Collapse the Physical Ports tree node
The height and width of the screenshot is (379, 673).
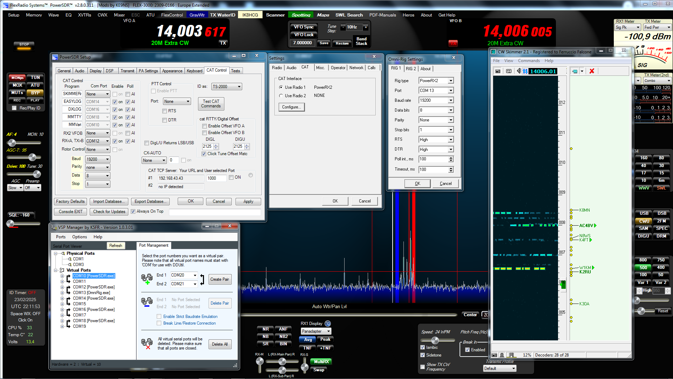tap(56, 253)
